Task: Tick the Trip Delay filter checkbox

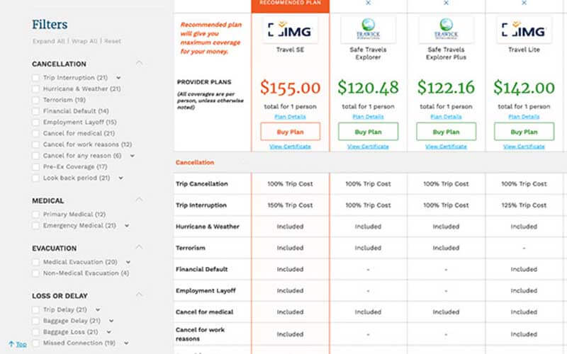Action: (x=36, y=310)
